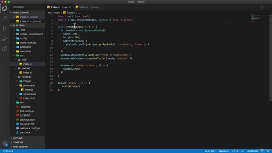Image resolution: width=272 pixels, height=153 pixels.
Task: Open the jest.config.js file
Action: [x=27, y=111]
